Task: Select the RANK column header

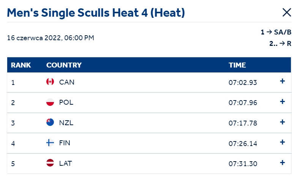Action: click(21, 65)
